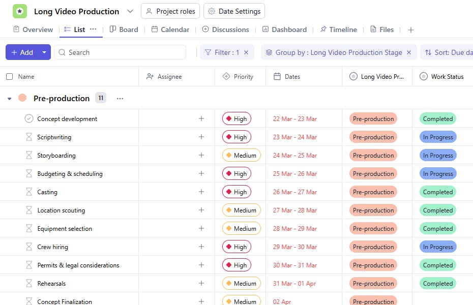Image resolution: width=473 pixels, height=305 pixels.
Task: Toggle the select-all checkbox beside Name
Action: [x=9, y=77]
